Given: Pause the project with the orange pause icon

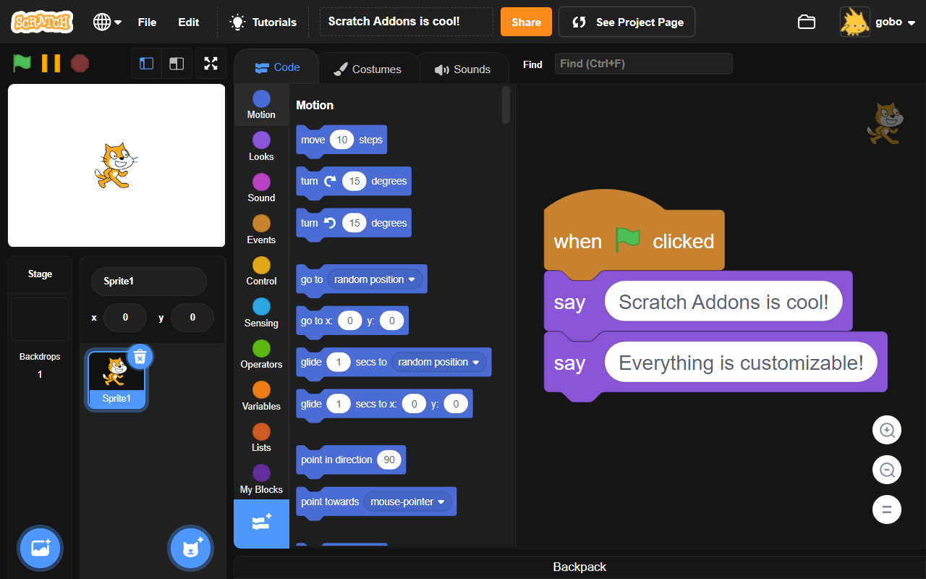Looking at the screenshot, I should click(50, 63).
